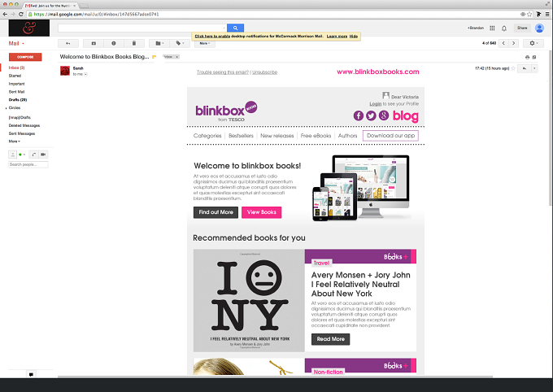Image resolution: width=553 pixels, height=392 pixels.
Task: Open the Sent Messages label
Action: click(x=21, y=133)
